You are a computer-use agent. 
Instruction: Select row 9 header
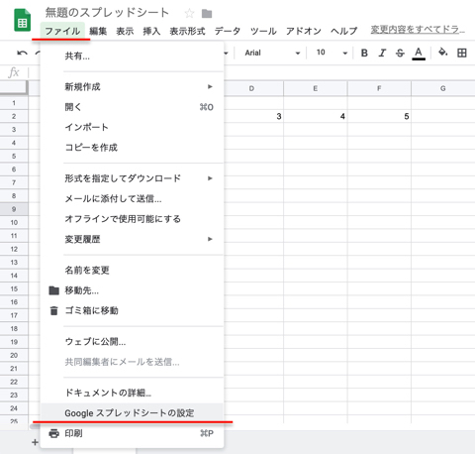14,209
